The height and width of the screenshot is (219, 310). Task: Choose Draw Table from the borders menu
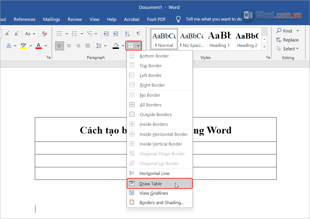coord(151,184)
